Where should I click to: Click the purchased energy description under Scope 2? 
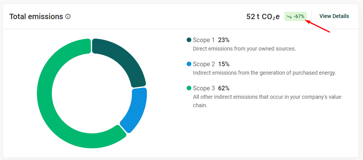point(264,73)
